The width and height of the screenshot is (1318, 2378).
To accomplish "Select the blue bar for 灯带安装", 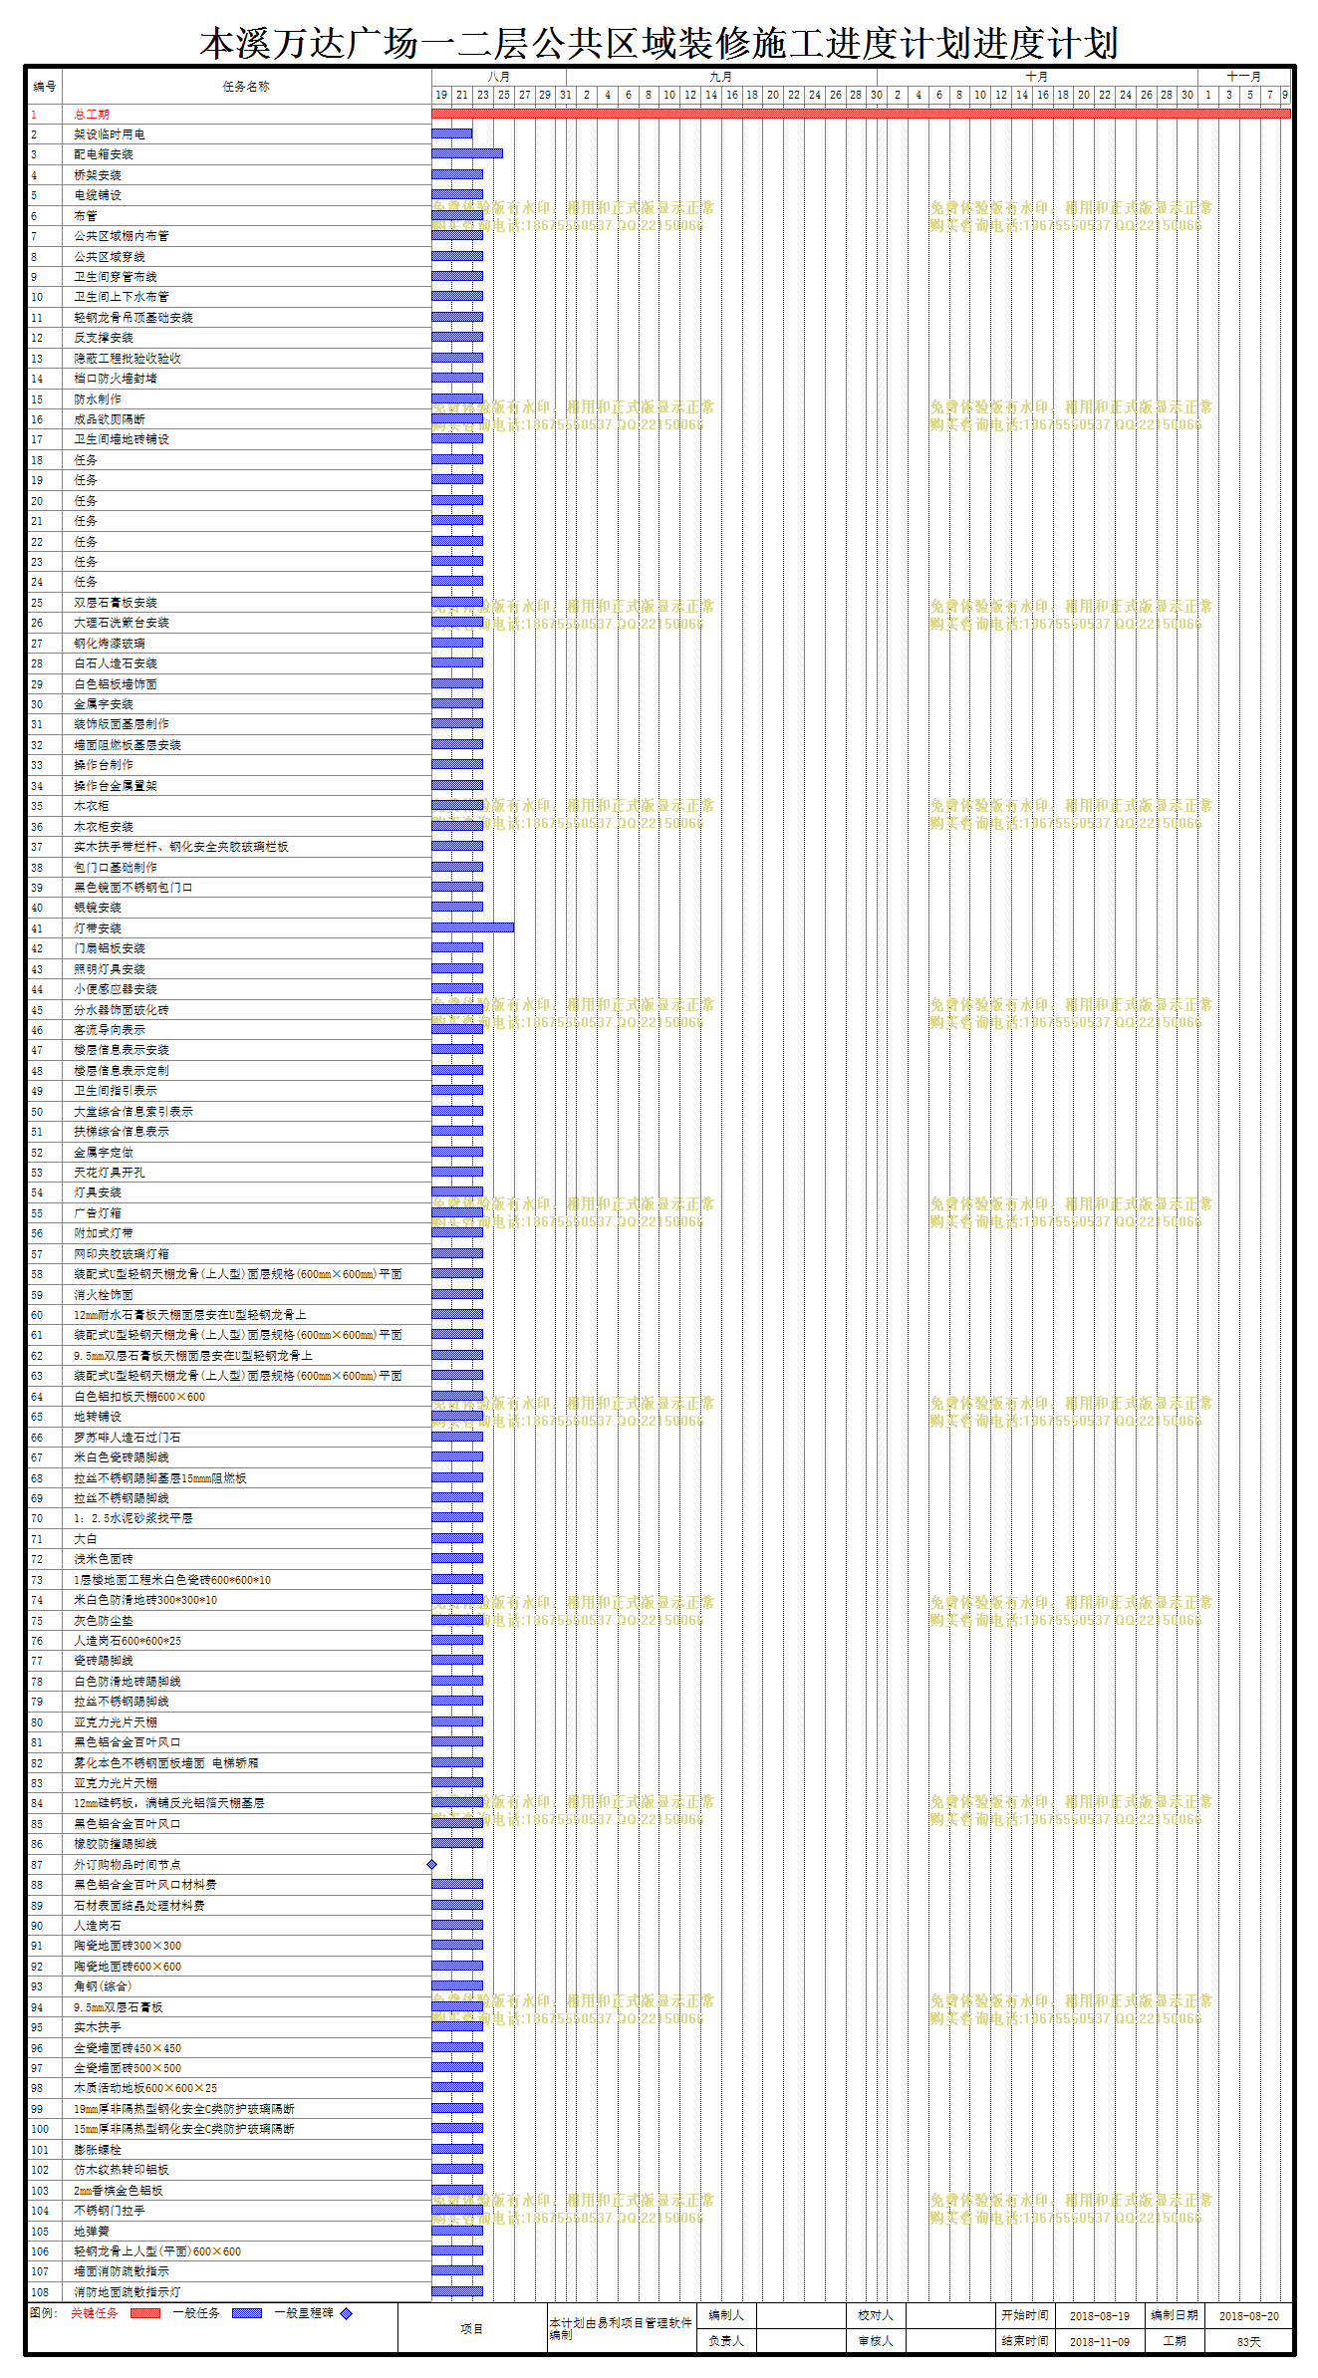I will [x=473, y=927].
